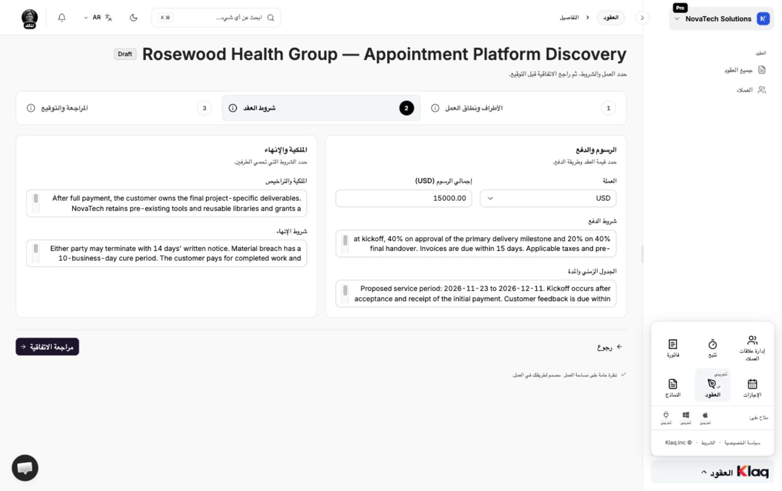Go to step 3 المراجعة والتوقيع
Image resolution: width=782 pixels, height=491 pixels.
point(119,108)
